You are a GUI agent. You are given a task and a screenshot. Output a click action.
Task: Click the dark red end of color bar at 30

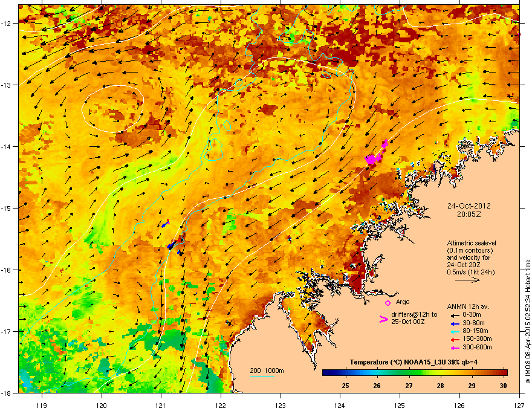click(x=504, y=373)
